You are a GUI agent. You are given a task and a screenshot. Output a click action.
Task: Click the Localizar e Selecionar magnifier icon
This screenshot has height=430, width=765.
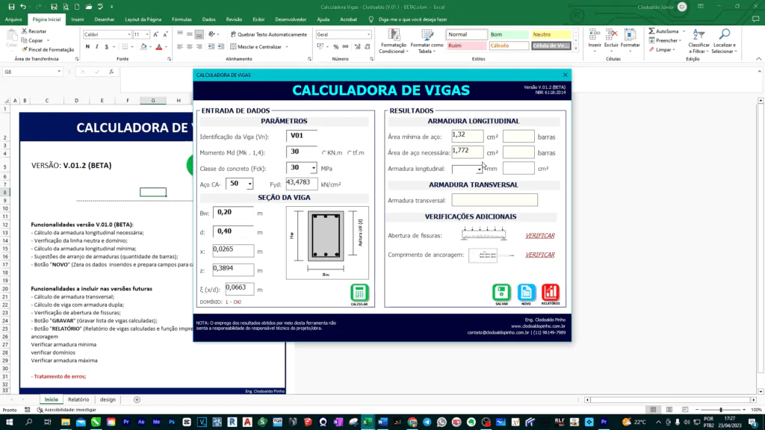(725, 34)
